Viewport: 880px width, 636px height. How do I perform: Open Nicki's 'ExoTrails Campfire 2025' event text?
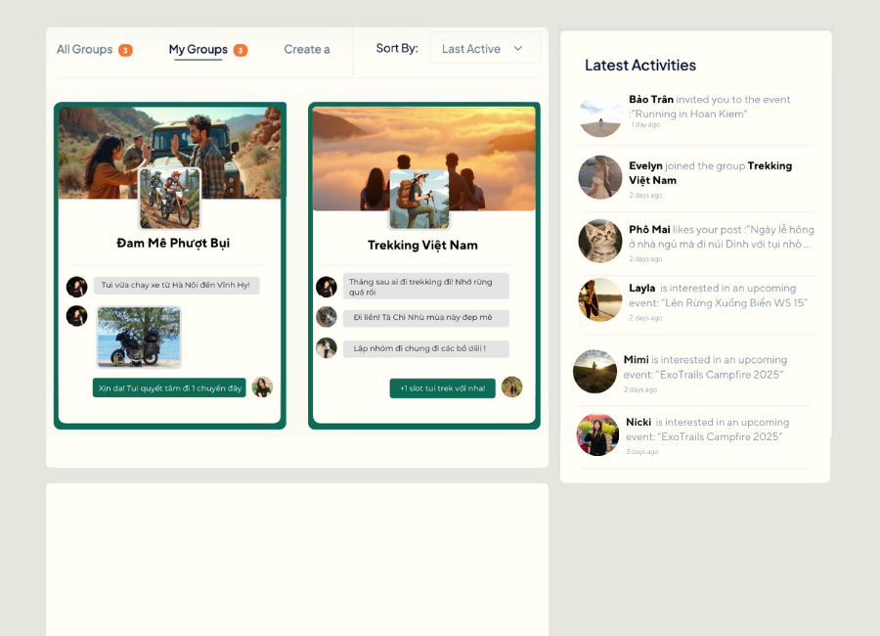click(721, 436)
